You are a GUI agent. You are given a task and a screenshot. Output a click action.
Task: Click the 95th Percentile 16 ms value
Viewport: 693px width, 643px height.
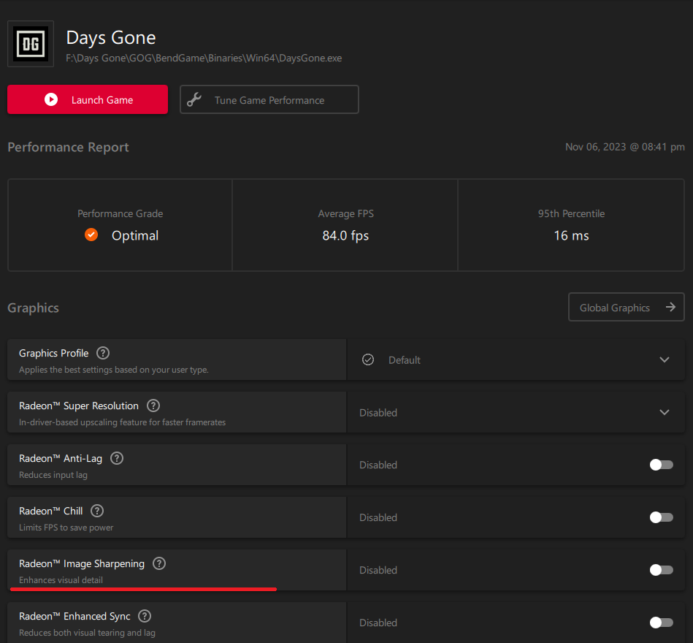tap(572, 235)
